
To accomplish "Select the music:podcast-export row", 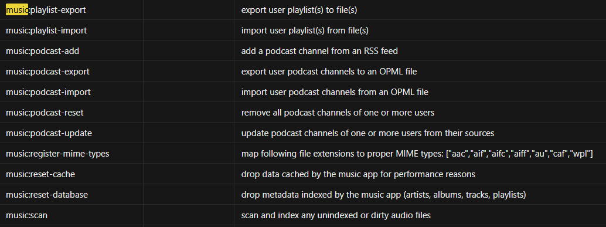I will pyautogui.click(x=303, y=72).
